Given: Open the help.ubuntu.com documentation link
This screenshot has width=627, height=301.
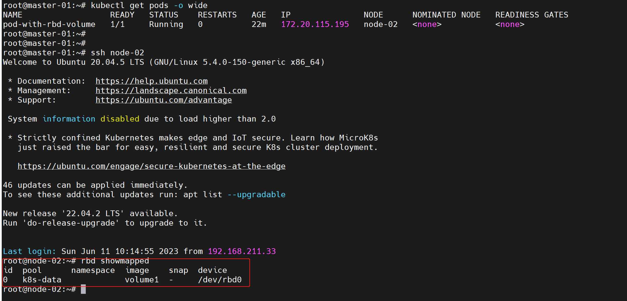Looking at the screenshot, I should click(x=151, y=81).
